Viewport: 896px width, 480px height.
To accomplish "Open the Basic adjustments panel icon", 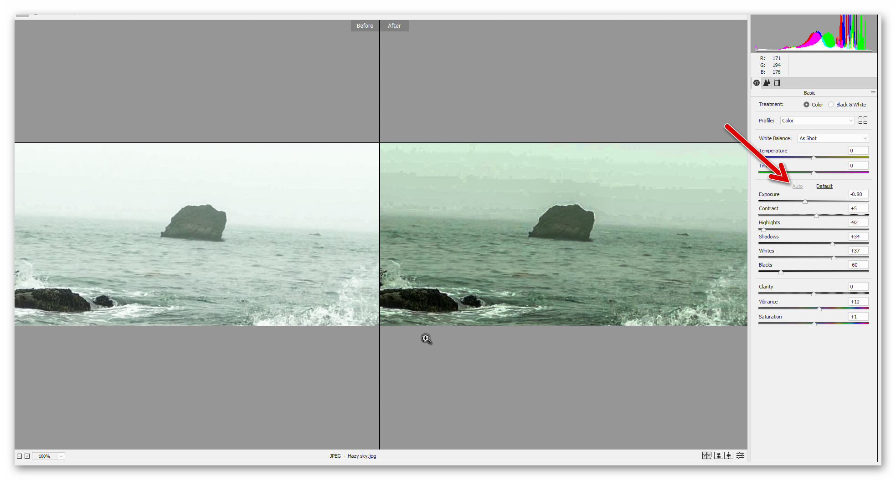I will pos(756,83).
